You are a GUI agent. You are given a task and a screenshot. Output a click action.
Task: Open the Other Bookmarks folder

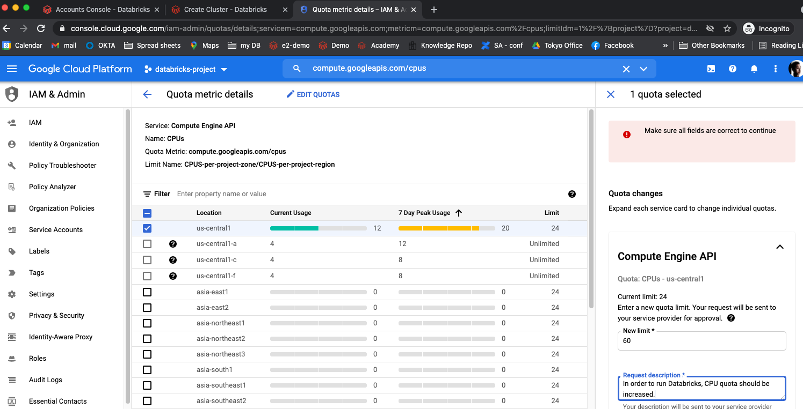tap(712, 46)
